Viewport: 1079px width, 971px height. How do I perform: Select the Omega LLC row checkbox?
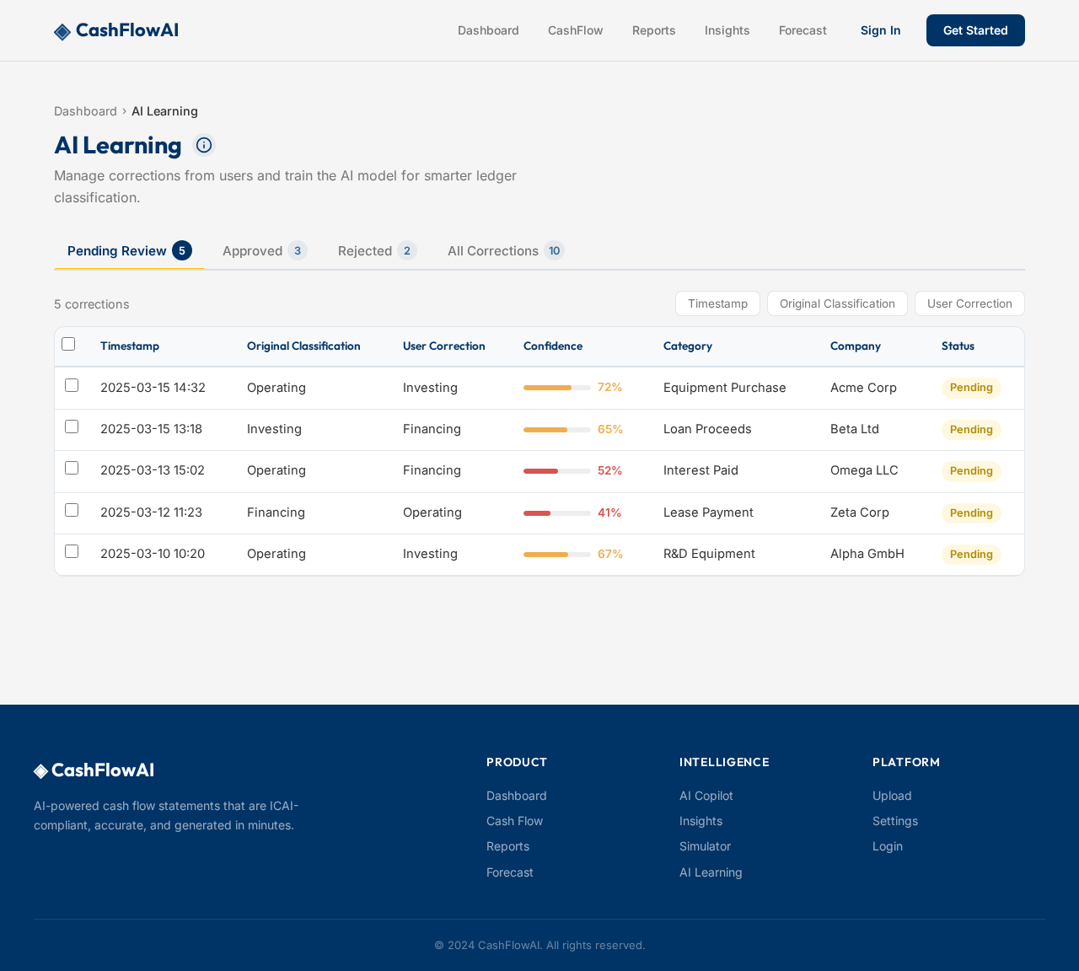[x=72, y=468]
